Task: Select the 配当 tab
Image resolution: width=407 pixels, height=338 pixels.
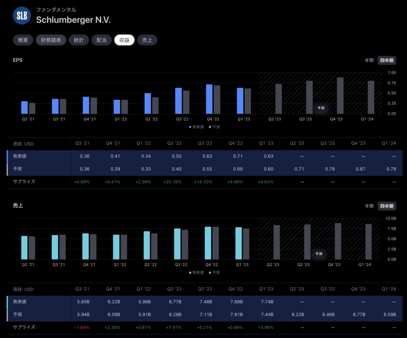Action: (x=101, y=40)
